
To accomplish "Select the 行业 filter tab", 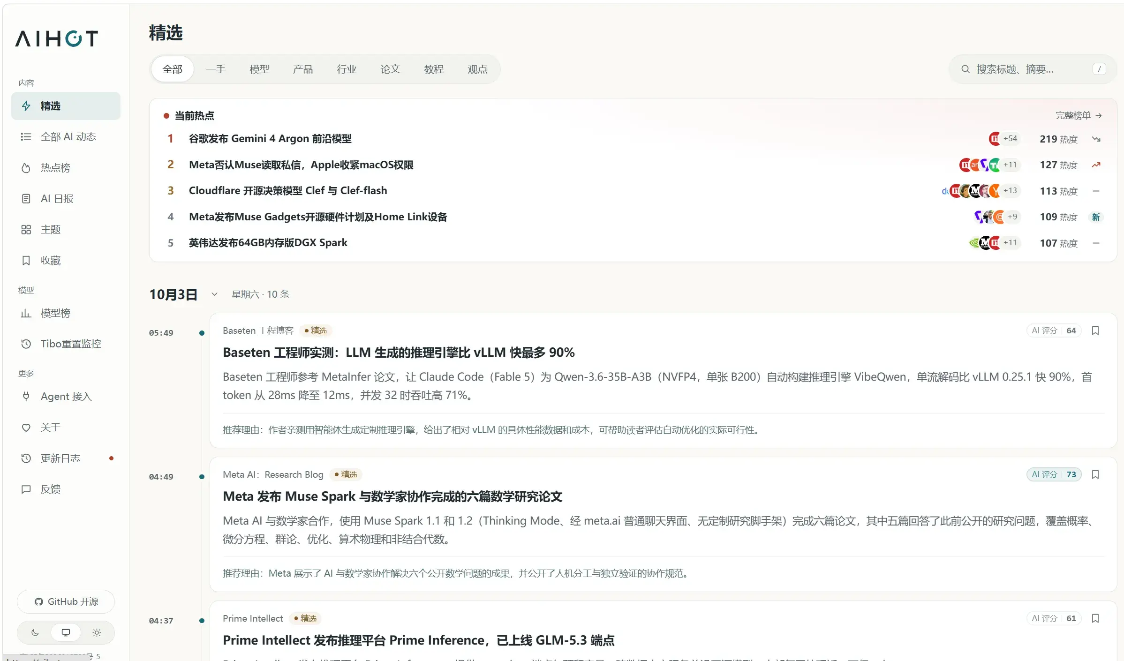I will (x=347, y=69).
